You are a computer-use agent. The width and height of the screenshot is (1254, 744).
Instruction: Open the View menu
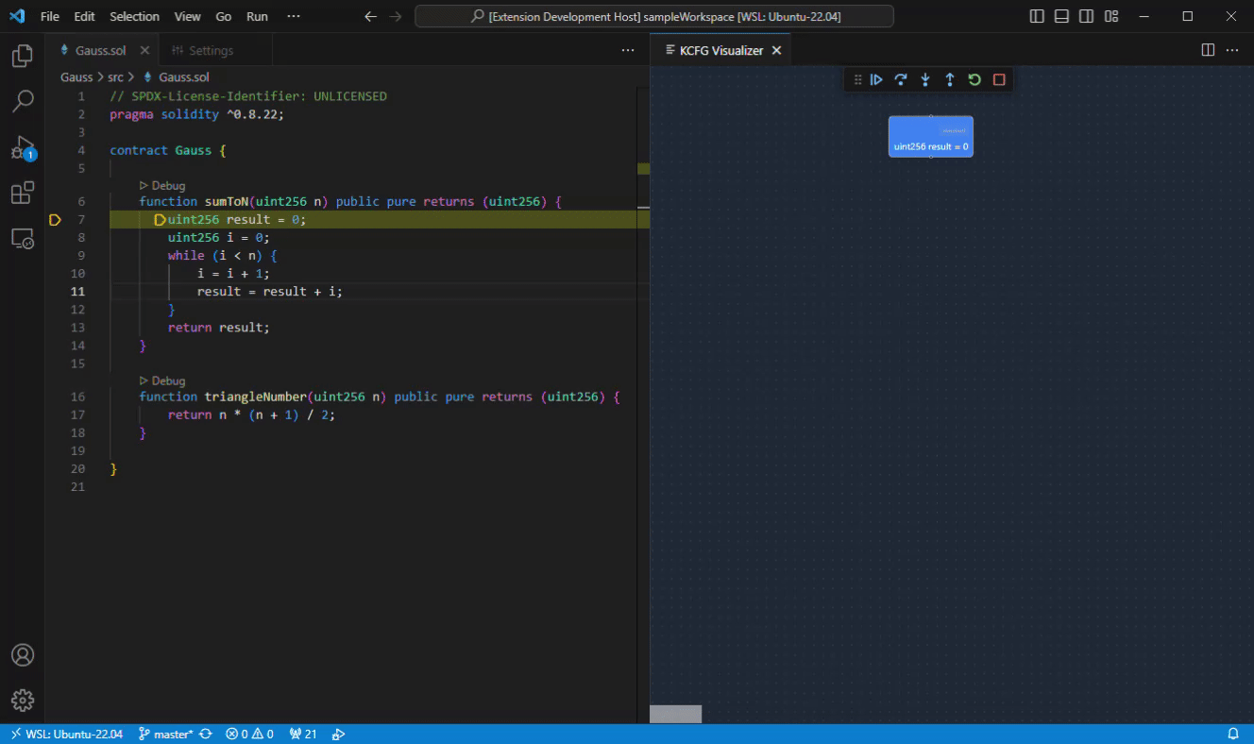click(188, 16)
